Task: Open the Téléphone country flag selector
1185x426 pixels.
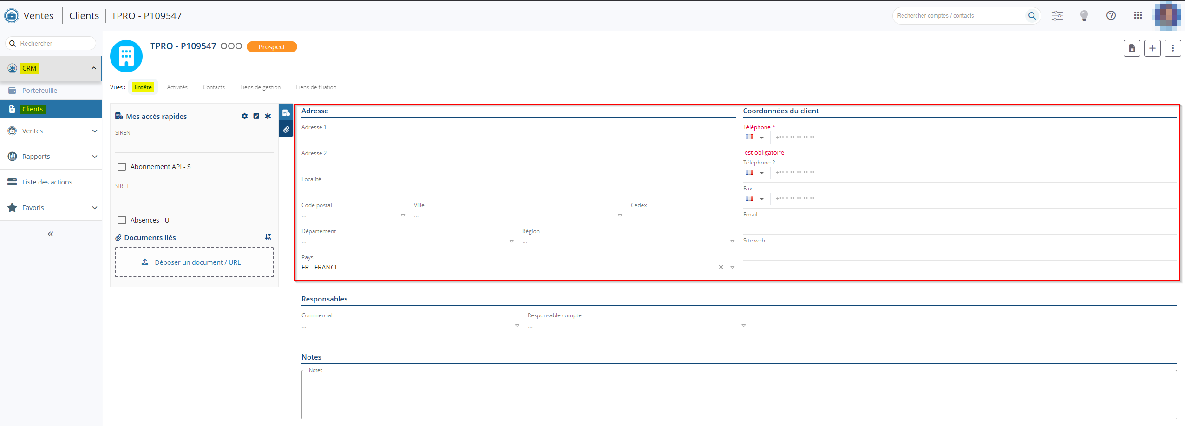Action: click(x=754, y=138)
